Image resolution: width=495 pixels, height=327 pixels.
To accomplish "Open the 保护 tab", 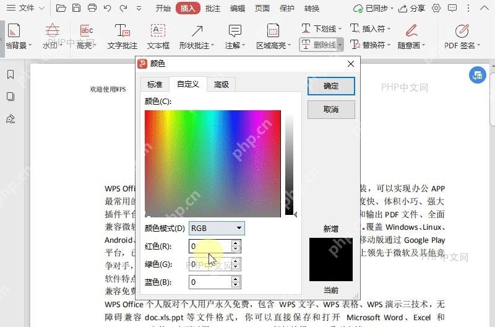I will point(286,8).
